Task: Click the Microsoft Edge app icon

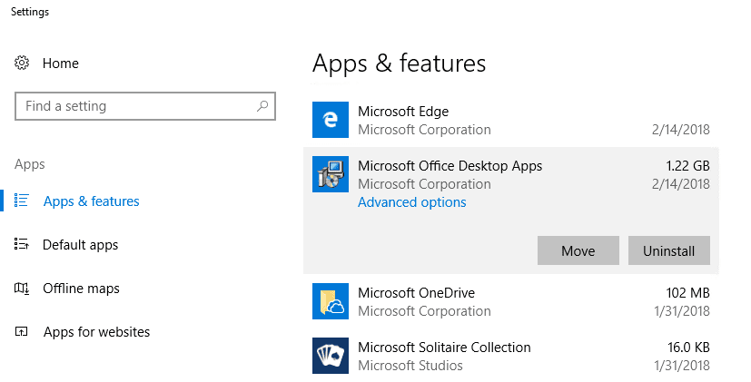Action: [x=331, y=120]
